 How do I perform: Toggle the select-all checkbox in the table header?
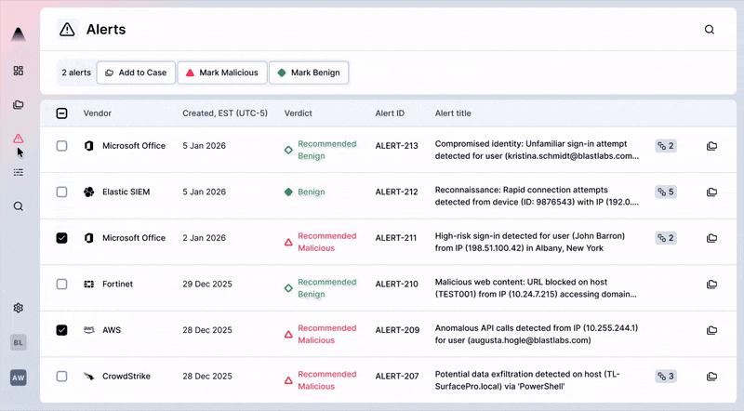[61, 113]
